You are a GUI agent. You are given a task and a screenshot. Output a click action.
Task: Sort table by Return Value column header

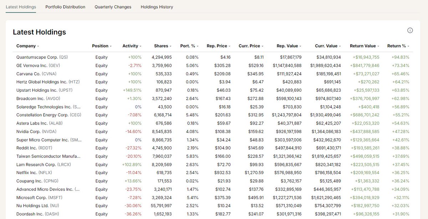365,46
